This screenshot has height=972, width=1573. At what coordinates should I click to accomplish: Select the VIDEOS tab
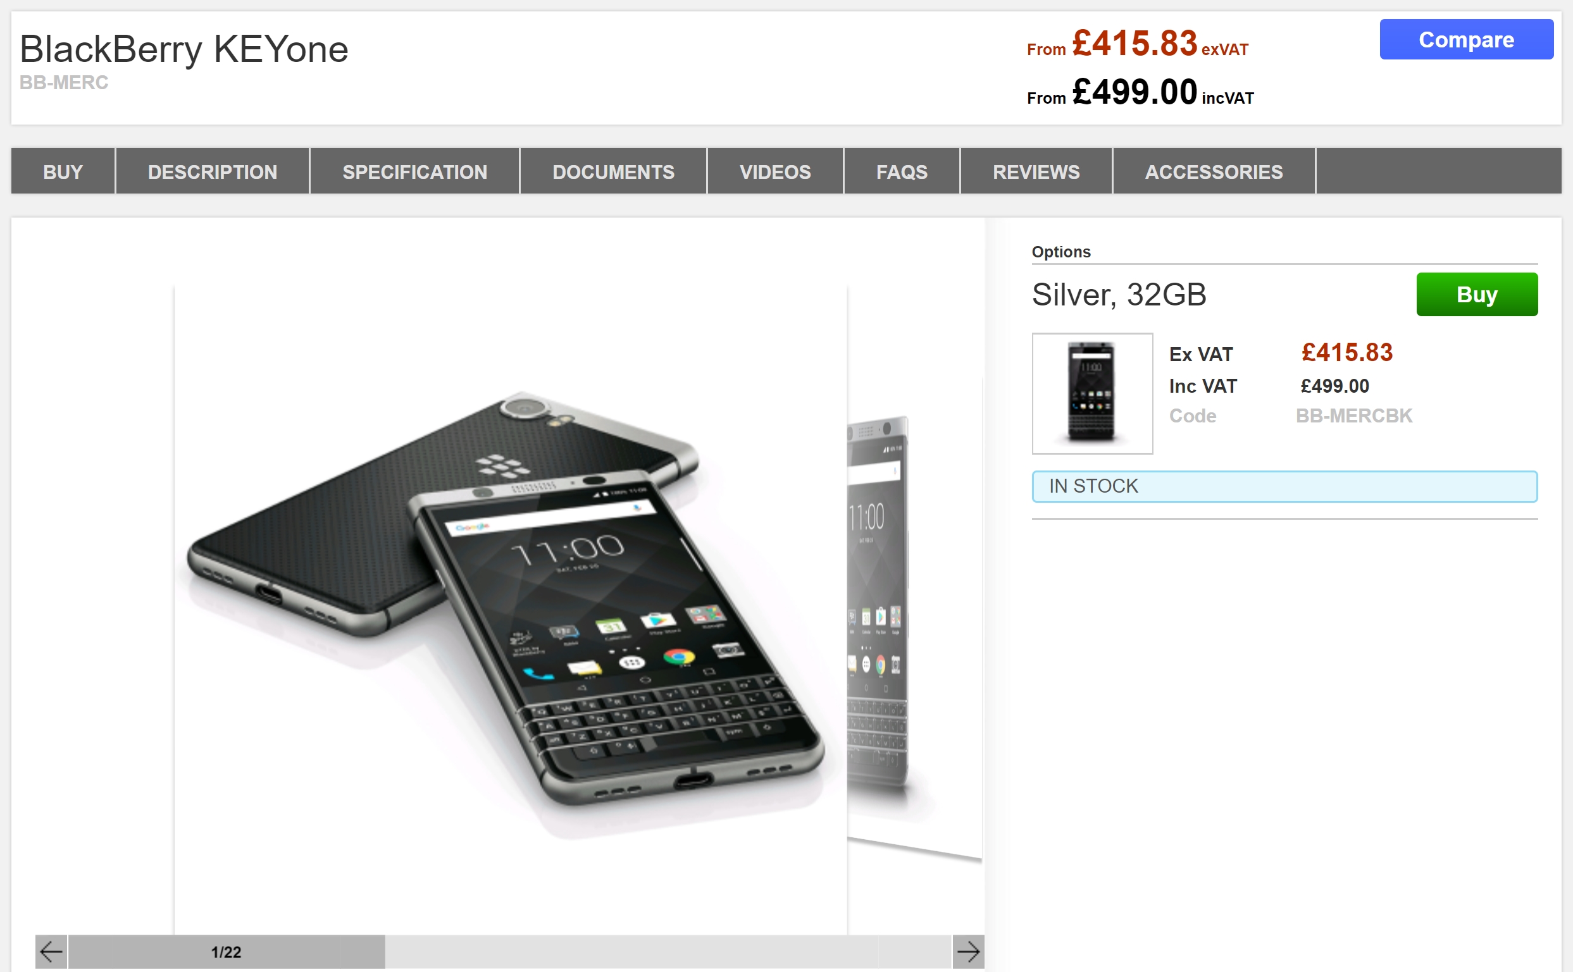point(775,171)
